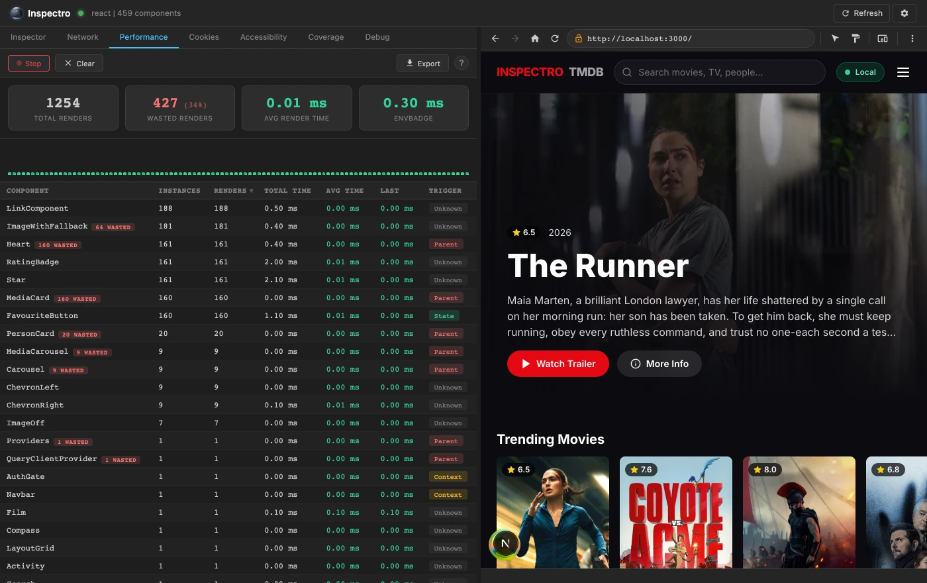Reload the embedded browser page
The width and height of the screenshot is (927, 583).
click(555, 38)
